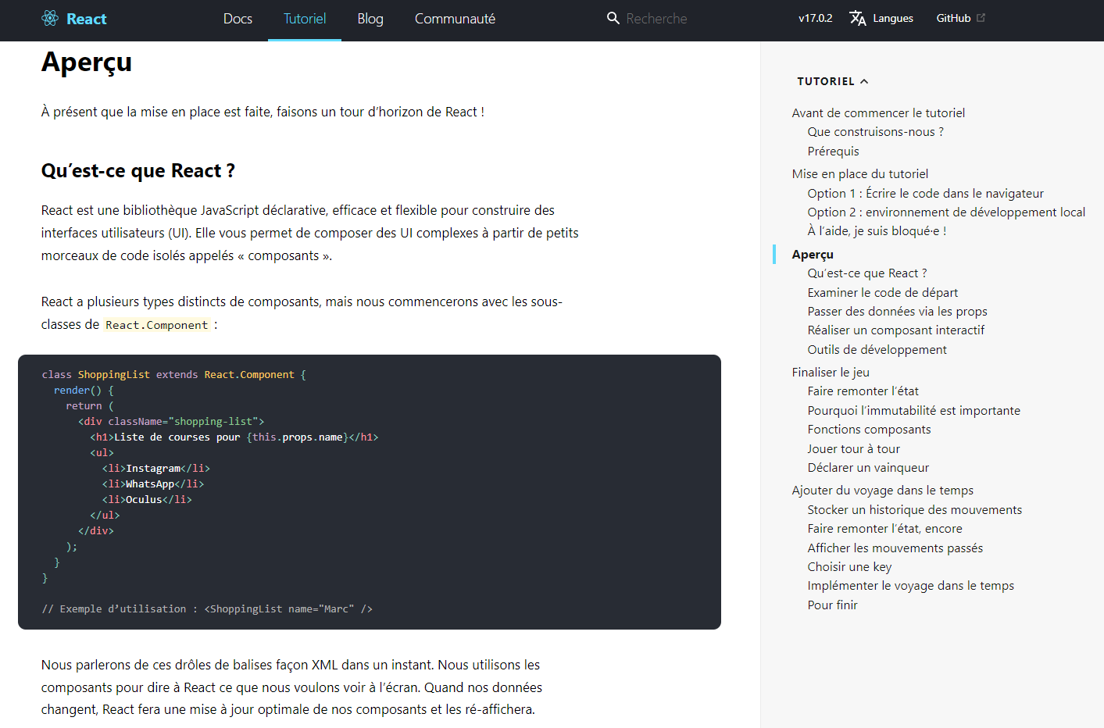Open 'Faire remonter l'état' sidebar link

click(x=863, y=391)
